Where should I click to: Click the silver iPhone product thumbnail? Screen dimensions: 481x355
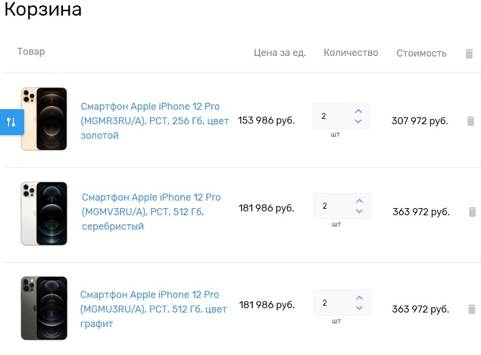[44, 213]
